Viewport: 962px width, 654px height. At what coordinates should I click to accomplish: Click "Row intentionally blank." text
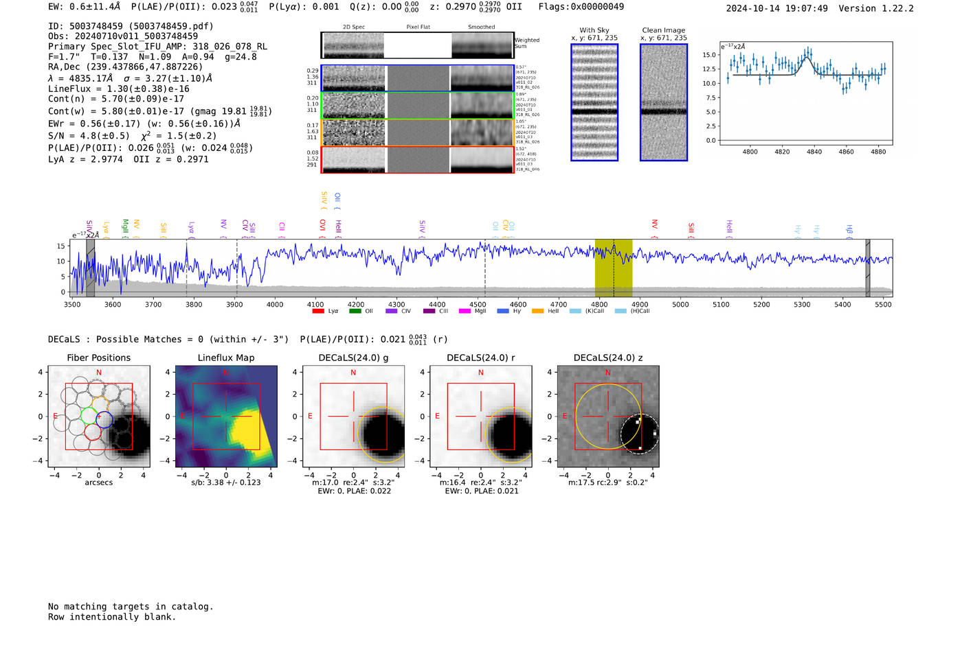click(x=112, y=617)
